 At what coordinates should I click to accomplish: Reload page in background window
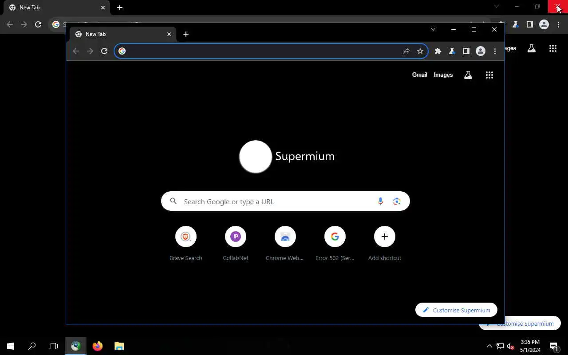[x=38, y=24]
